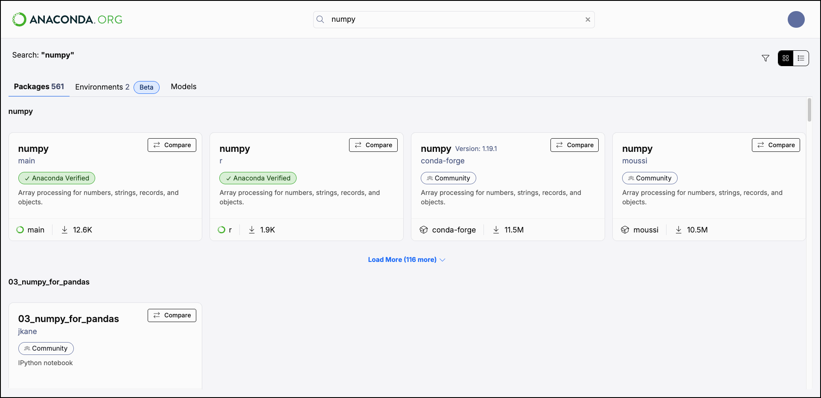Click the search magnifier icon
This screenshot has height=398, width=821.
click(320, 20)
